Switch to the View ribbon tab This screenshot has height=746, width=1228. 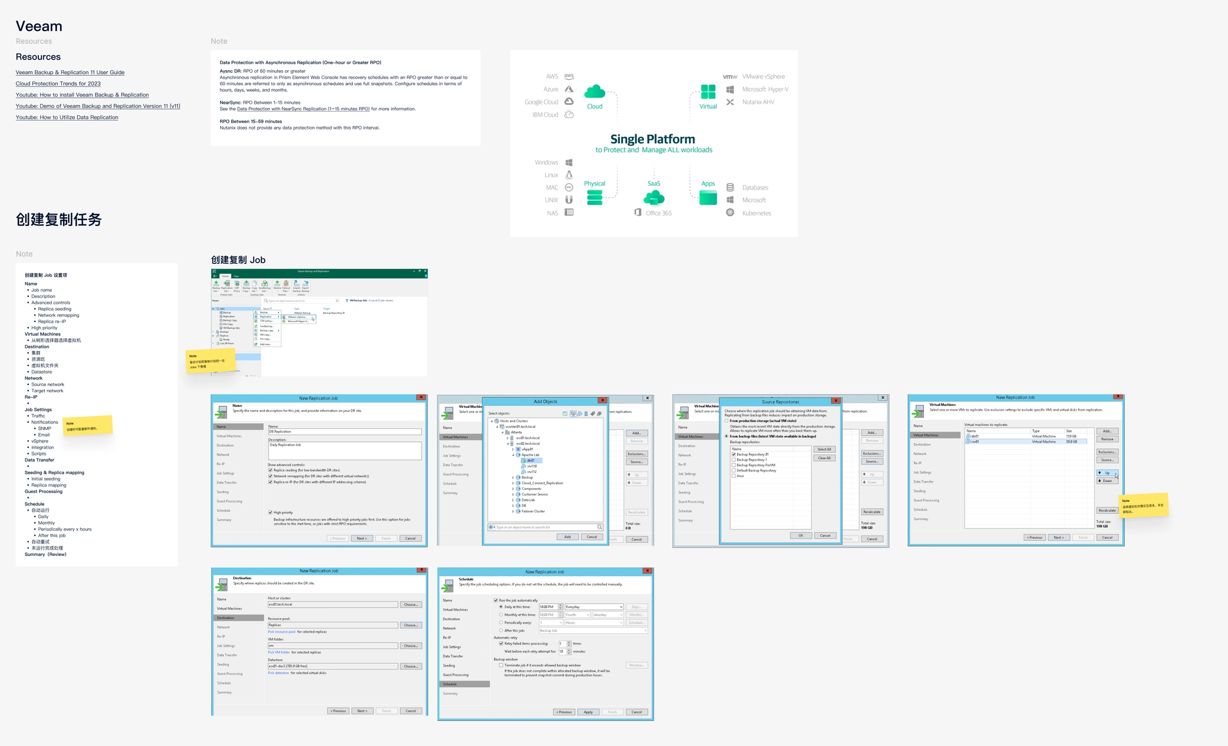point(236,276)
